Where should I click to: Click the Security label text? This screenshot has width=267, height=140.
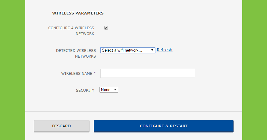click(85, 90)
